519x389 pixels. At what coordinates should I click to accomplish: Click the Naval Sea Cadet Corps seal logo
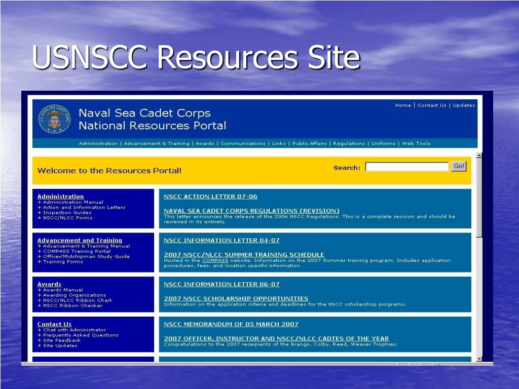point(54,119)
